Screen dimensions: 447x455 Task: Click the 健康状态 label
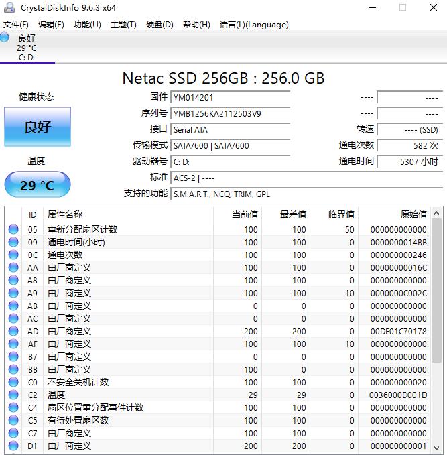click(36, 96)
